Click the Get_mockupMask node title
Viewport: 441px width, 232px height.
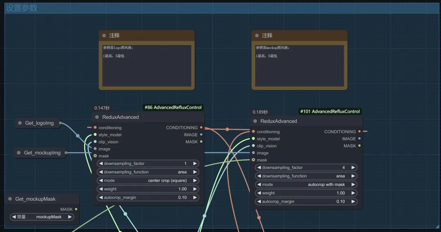(36, 199)
